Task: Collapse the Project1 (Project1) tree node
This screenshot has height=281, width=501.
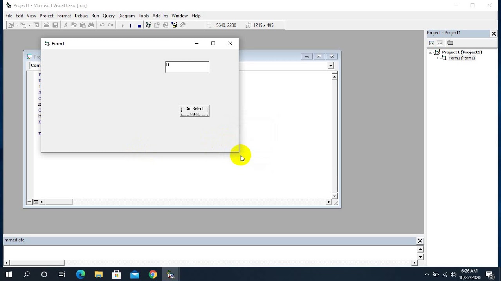Action: (x=431, y=52)
